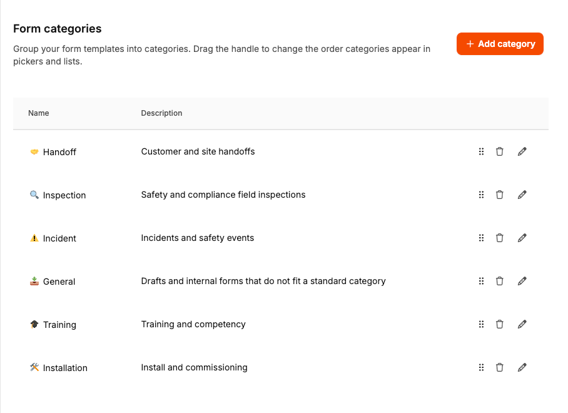This screenshot has width=568, height=413.
Task: Click the Inspection row drag handle
Action: (x=481, y=195)
